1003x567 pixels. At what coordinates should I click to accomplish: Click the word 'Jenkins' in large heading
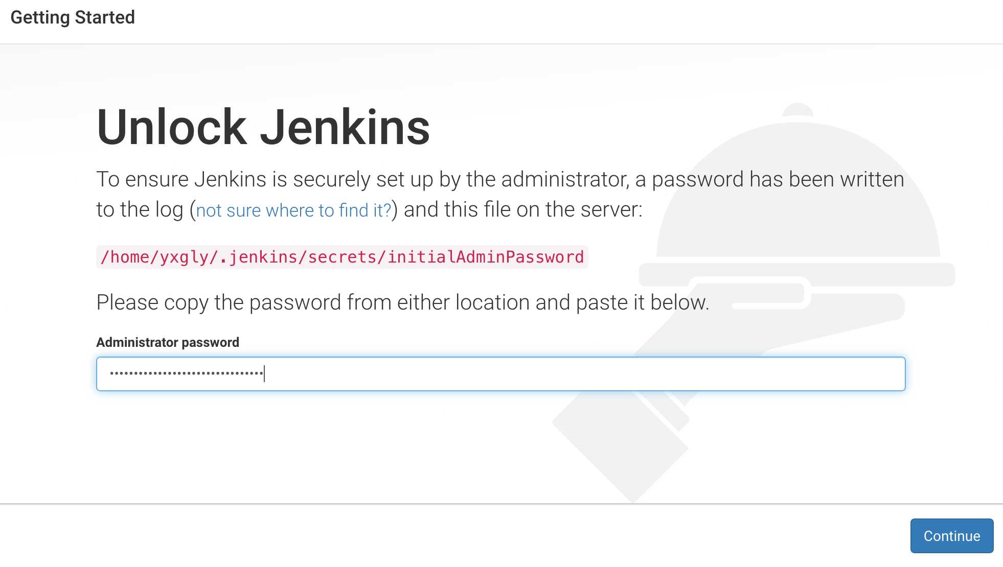tap(345, 128)
